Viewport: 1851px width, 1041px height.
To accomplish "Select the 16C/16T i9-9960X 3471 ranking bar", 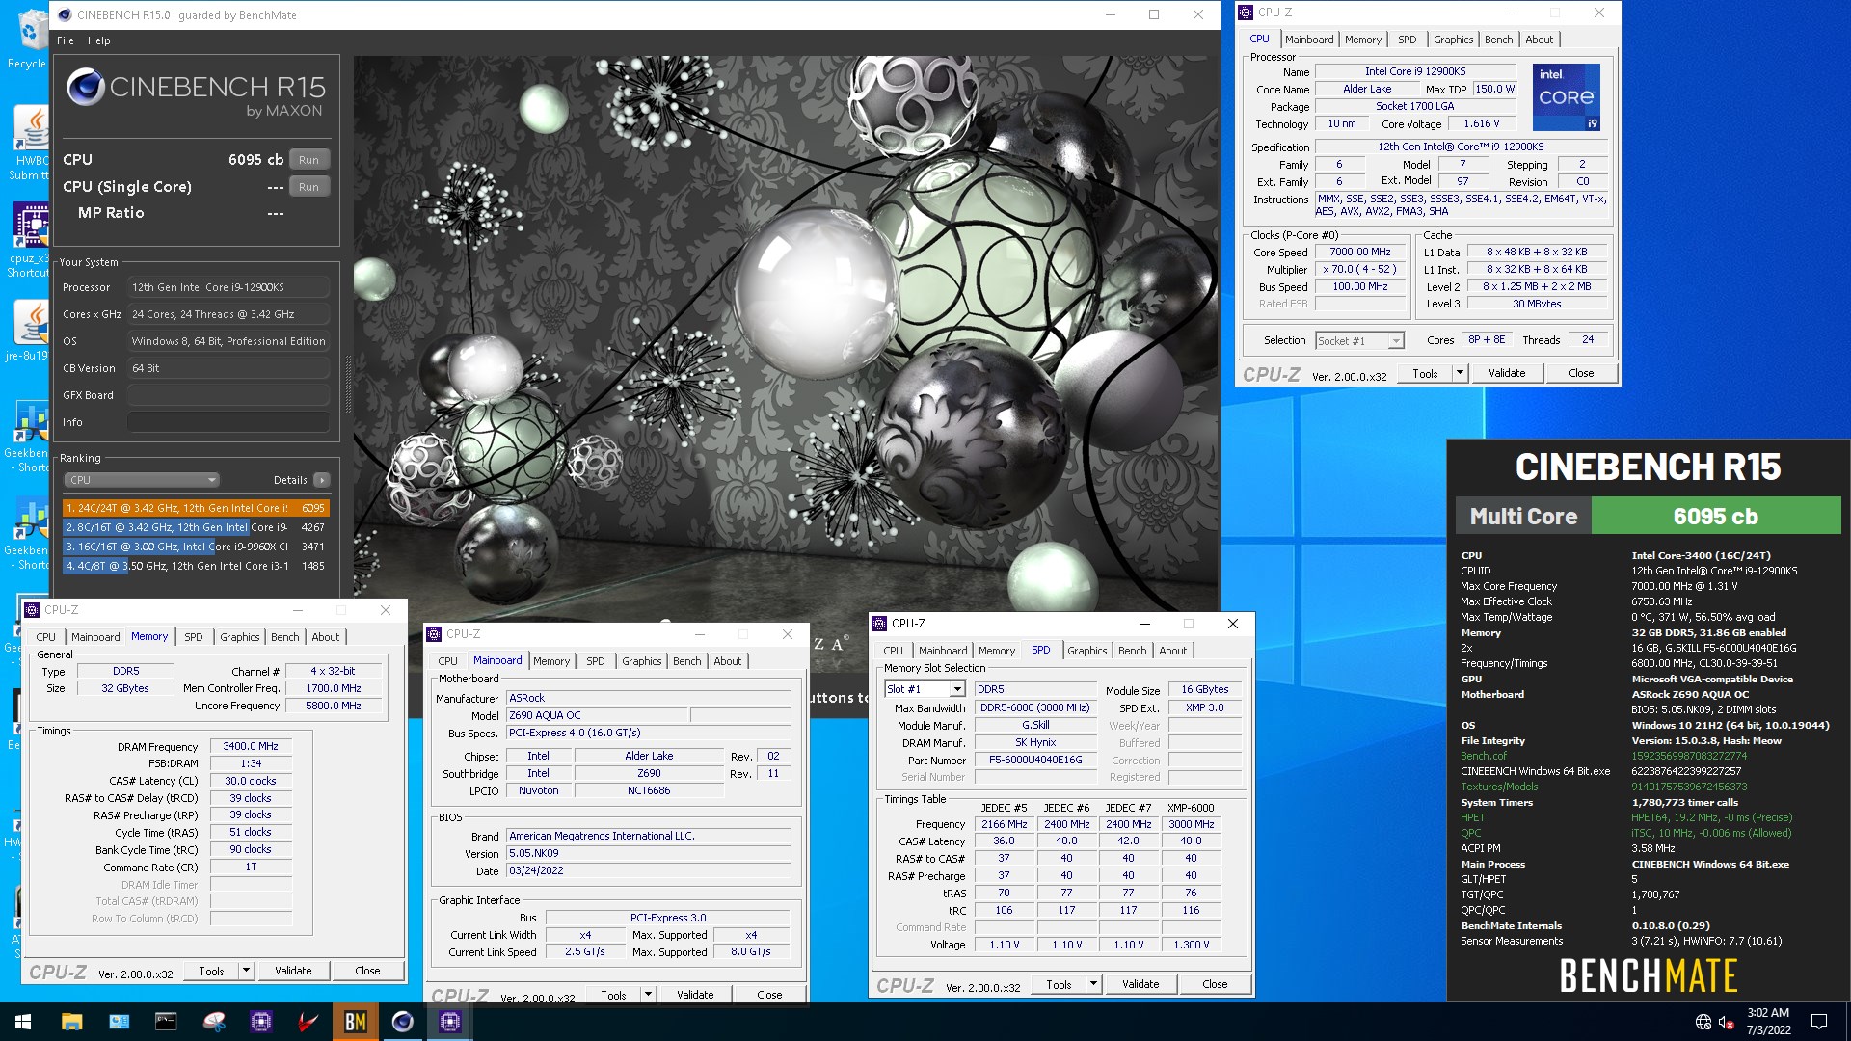I will 196,547.
